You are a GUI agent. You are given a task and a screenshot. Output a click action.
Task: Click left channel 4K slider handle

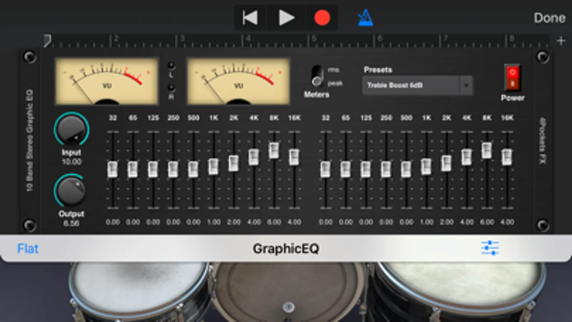tap(254, 157)
